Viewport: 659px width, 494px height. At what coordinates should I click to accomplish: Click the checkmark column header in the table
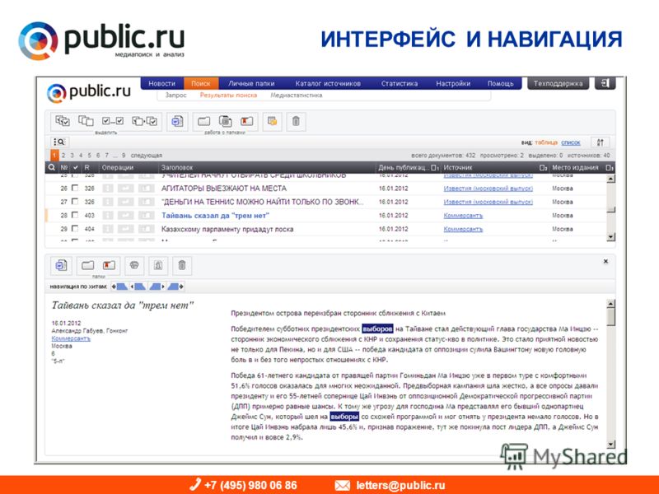click(76, 167)
